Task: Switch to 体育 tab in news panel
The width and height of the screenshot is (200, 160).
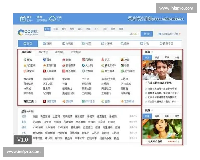Action: click(x=177, y=58)
